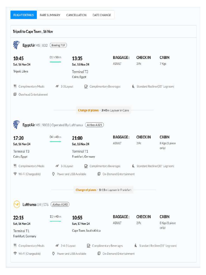Click the Airbus A340 aircraft badge
The height and width of the screenshot is (275, 206).
60,205
